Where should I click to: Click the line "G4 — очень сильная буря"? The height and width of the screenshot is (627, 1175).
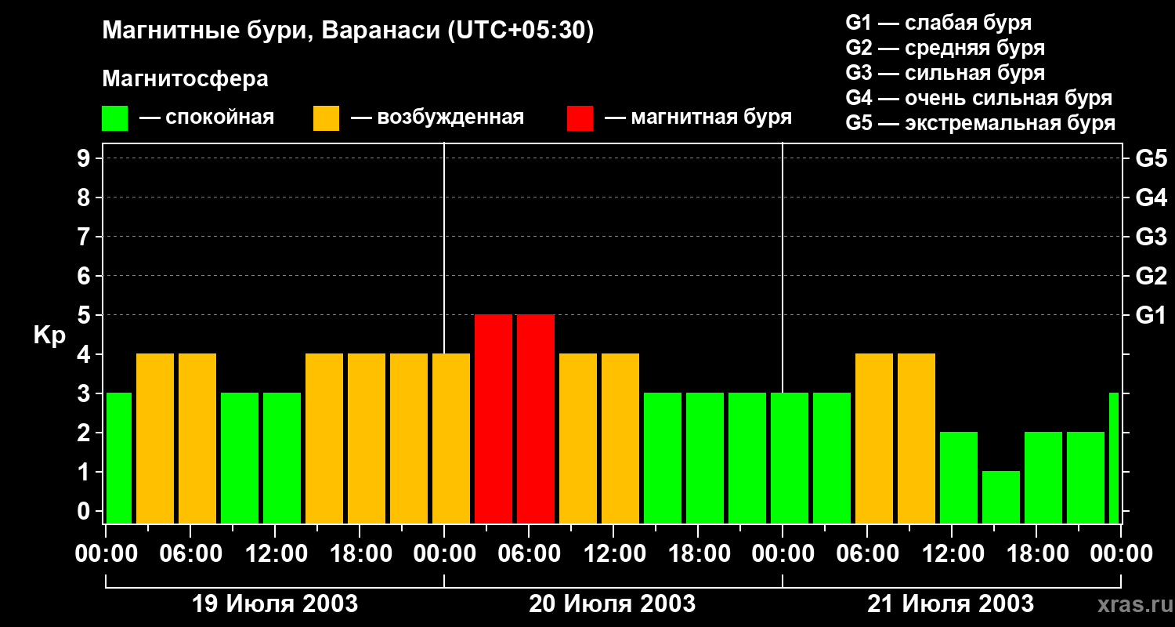(979, 98)
